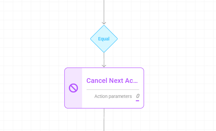The width and height of the screenshot is (216, 131).
Task: Click the arrowhead entering the Equal diamond
Action: pos(104,23)
